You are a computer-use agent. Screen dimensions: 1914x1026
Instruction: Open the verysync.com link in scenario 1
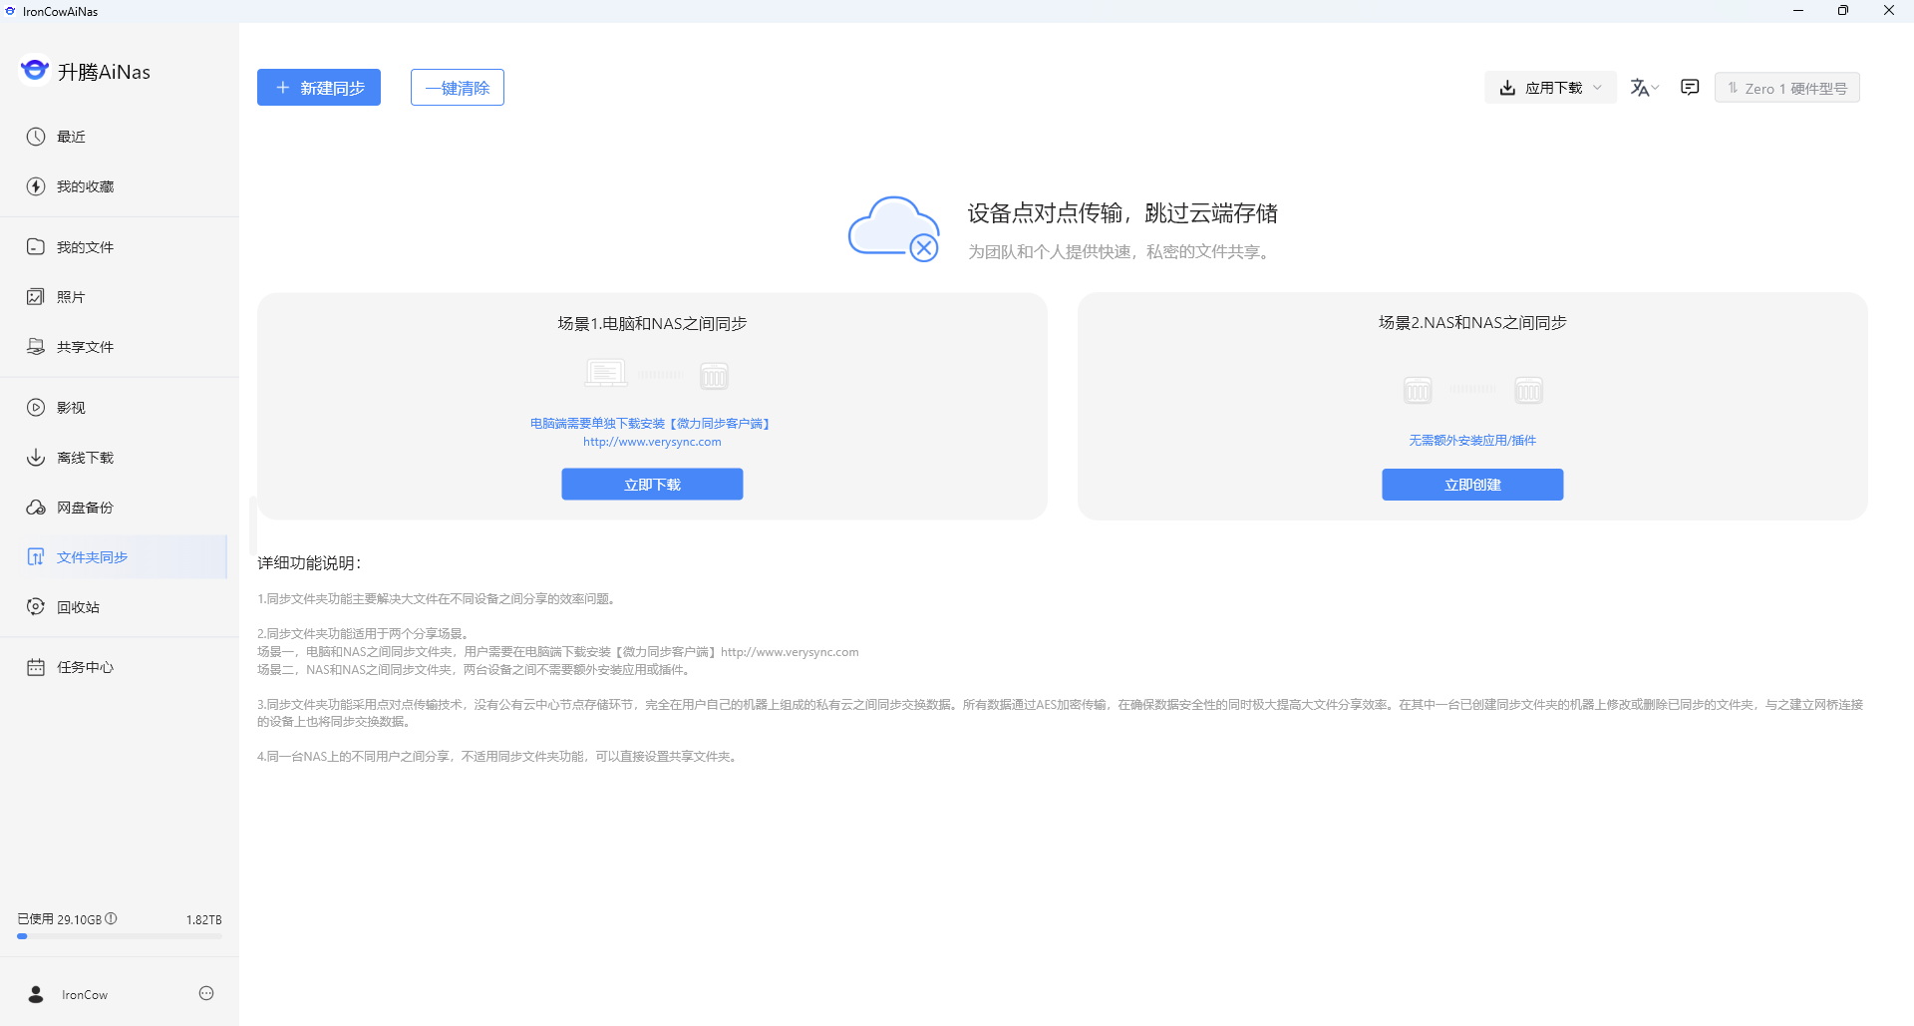coord(652,442)
